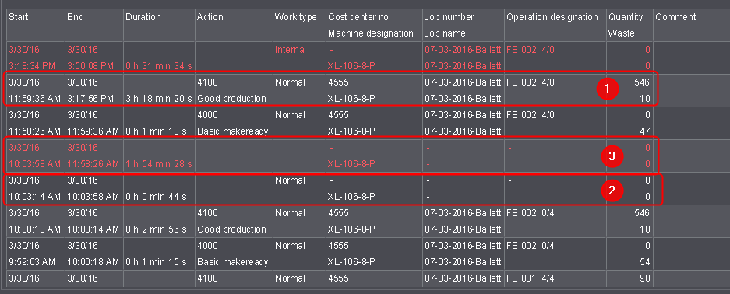
Task: Select the End column header
Action: pyautogui.click(x=75, y=17)
